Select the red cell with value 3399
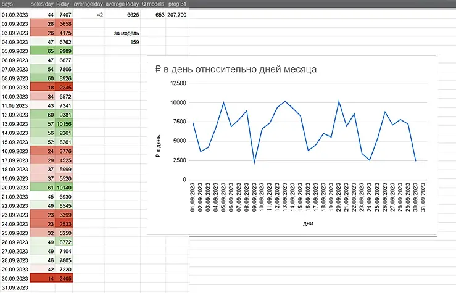The image size is (456, 293). 64,215
